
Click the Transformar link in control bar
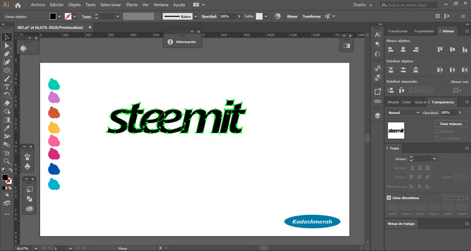coord(312,17)
